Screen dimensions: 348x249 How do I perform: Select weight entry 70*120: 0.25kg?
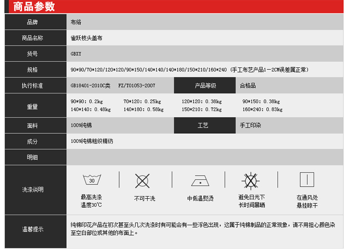tap(142, 102)
